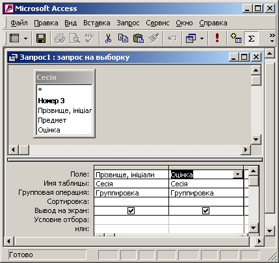Viewport: 279px width, 263px height.
Task: Uncheck Вывод на экран for Прізвище column
Action: (131, 210)
